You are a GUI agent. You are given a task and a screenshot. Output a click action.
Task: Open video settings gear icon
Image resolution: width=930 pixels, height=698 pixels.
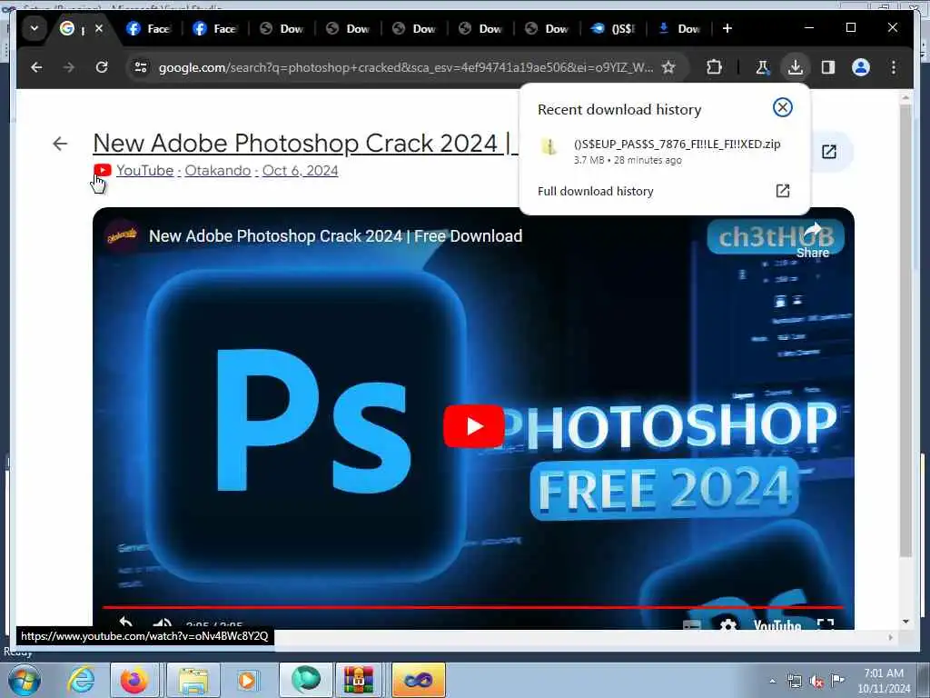coord(727,624)
